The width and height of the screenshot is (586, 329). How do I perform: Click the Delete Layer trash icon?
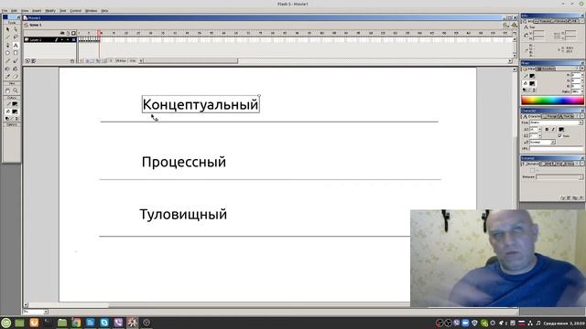72,61
